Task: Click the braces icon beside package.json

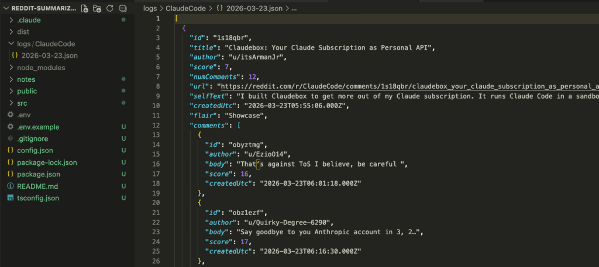Action: click(11, 174)
